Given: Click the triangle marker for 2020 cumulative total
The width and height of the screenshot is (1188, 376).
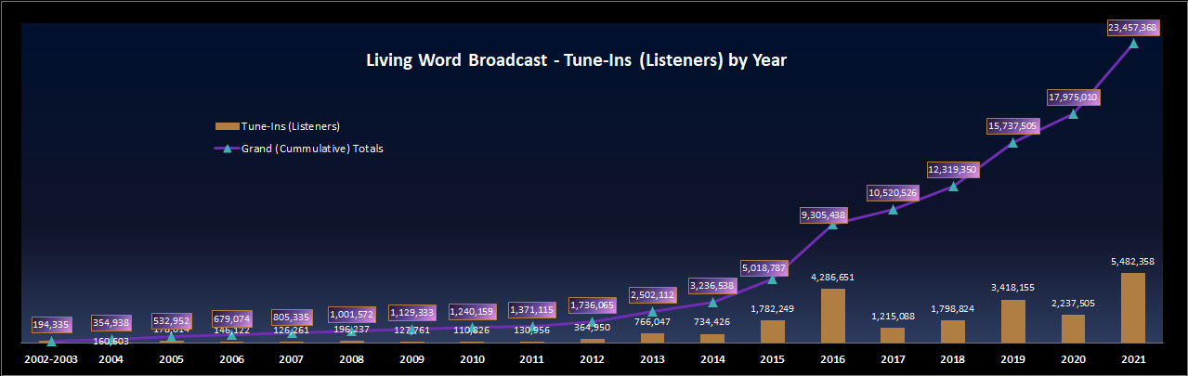Looking at the screenshot, I should pos(1073,113).
